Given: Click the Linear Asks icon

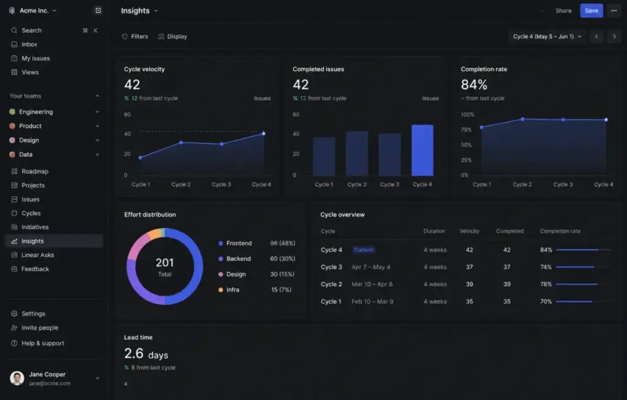Looking at the screenshot, I should (x=14, y=255).
